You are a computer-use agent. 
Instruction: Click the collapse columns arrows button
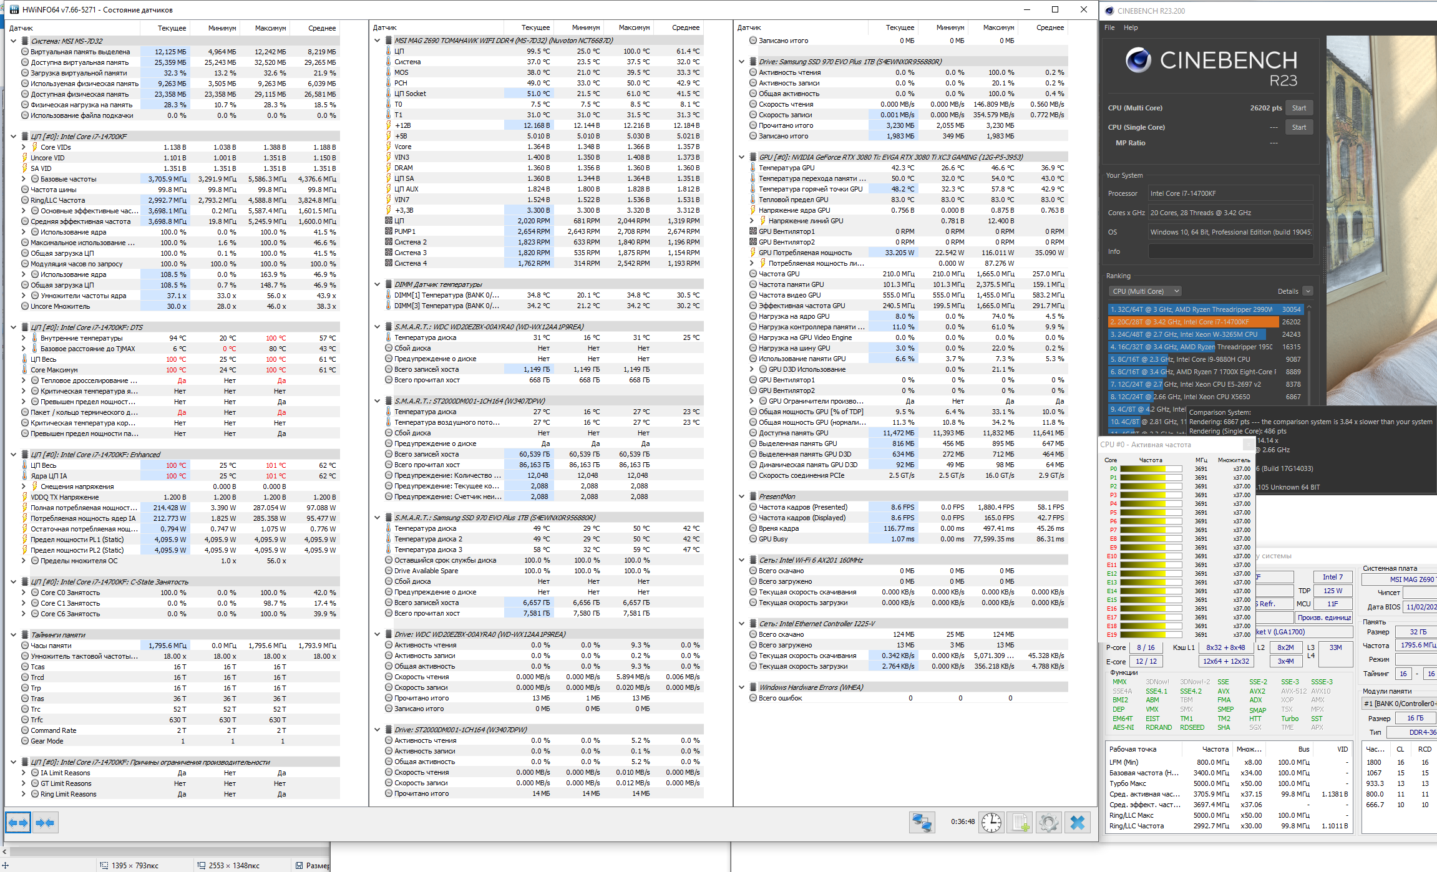point(46,823)
